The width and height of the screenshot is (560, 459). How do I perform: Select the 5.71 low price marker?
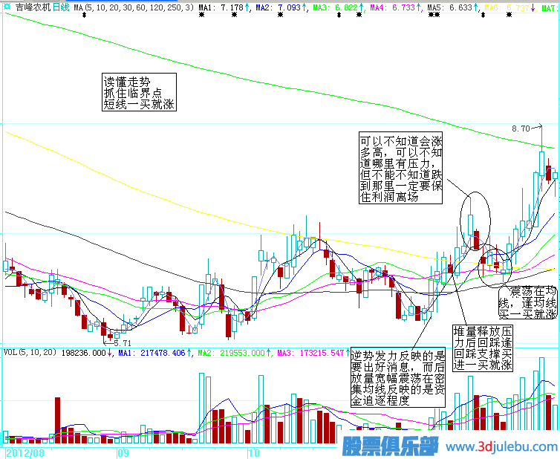click(122, 343)
